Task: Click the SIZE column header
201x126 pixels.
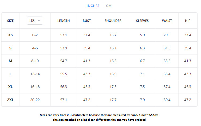Action: point(10,21)
